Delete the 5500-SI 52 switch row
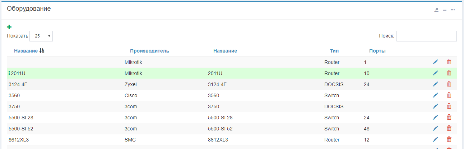 pyautogui.click(x=449, y=128)
